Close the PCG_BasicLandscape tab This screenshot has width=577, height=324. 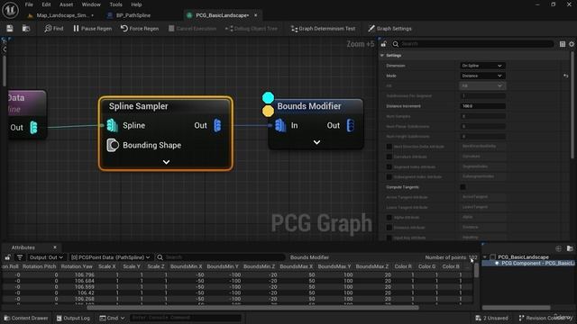point(256,15)
